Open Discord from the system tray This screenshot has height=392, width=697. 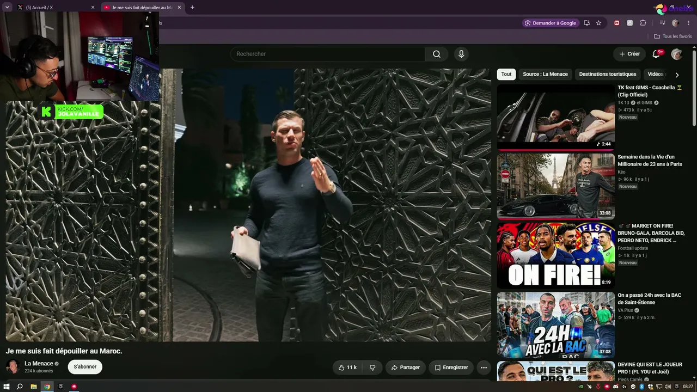tap(615, 387)
